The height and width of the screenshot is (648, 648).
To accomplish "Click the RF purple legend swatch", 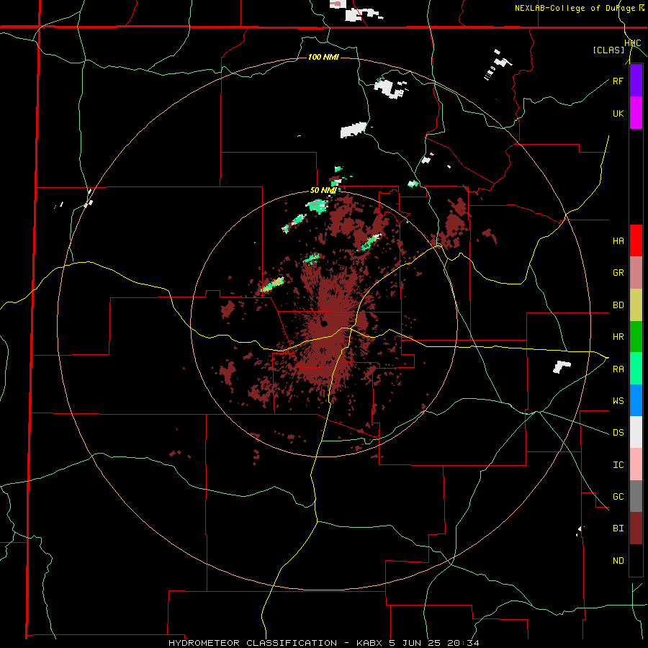I will [636, 81].
